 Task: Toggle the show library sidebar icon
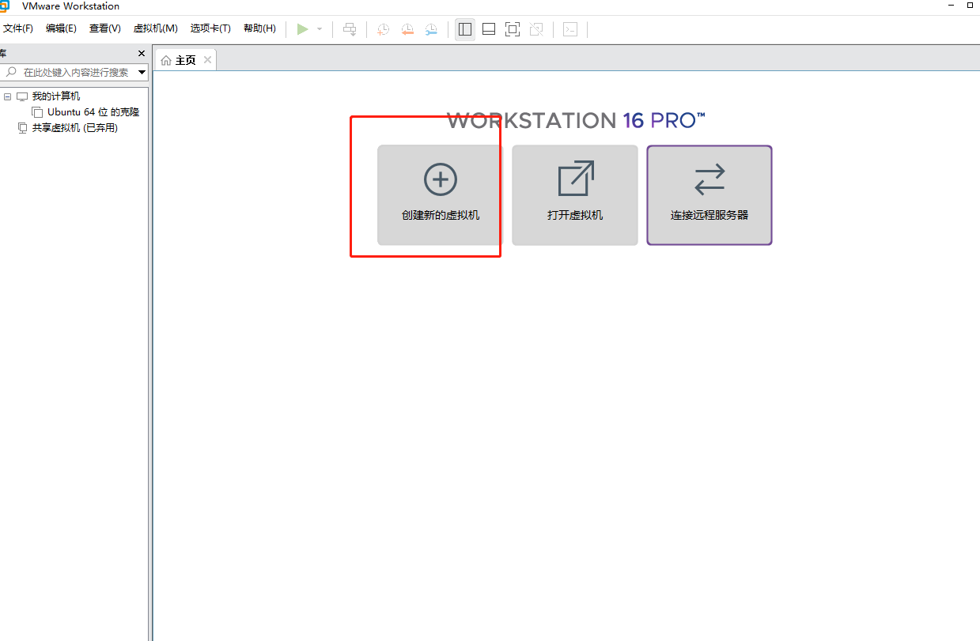pyautogui.click(x=465, y=29)
